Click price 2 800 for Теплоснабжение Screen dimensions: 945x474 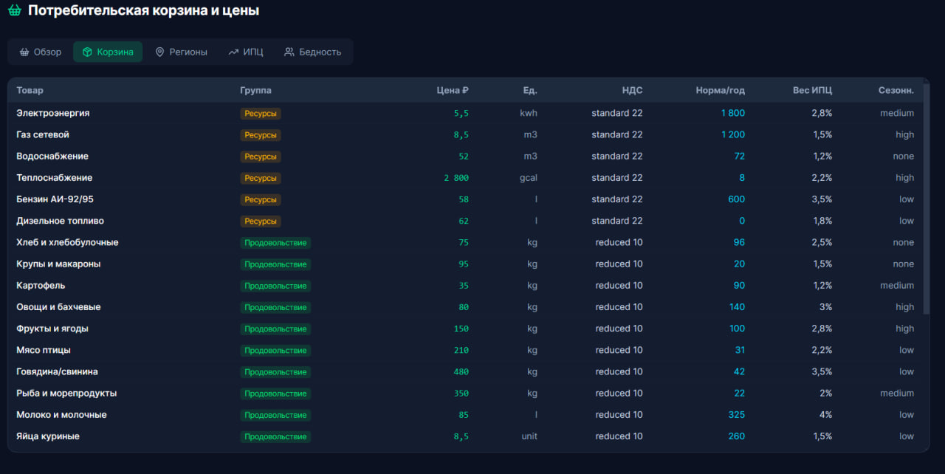click(x=456, y=178)
